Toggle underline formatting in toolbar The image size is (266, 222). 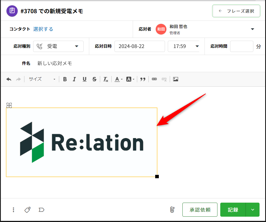pyautogui.click(x=84, y=79)
